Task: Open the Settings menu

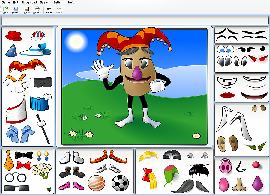Action: click(59, 2)
